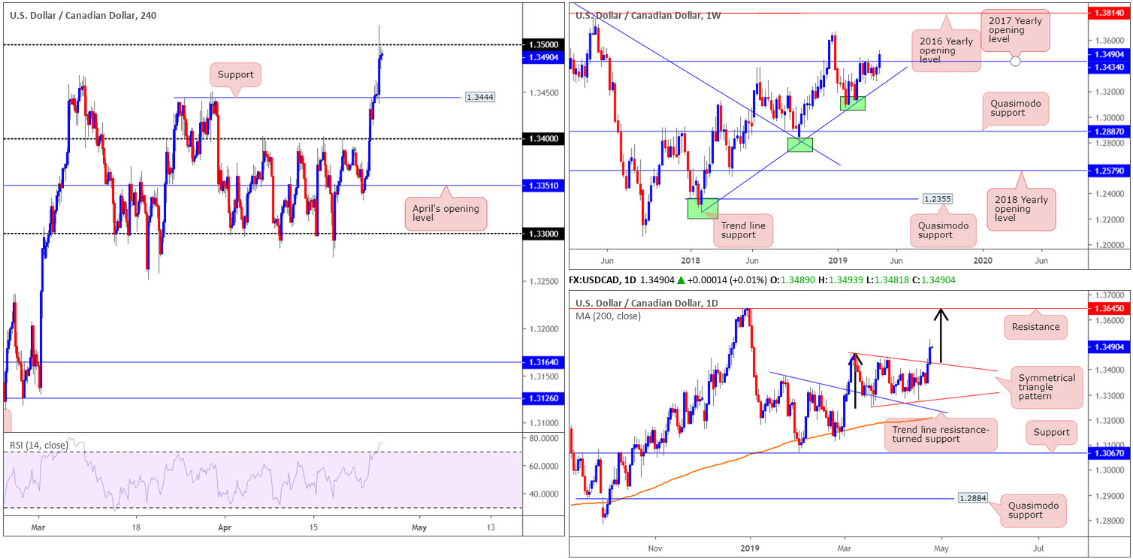
Task: Open the RSI (14, close) indicator label
Action: coord(38,446)
